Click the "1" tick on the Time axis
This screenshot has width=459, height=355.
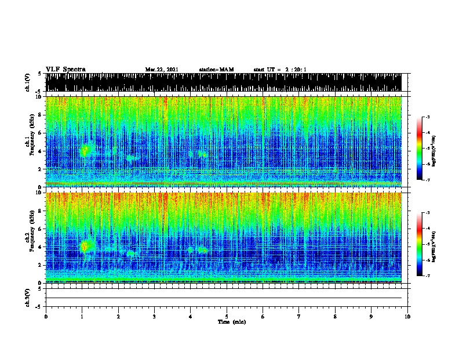coord(82,317)
